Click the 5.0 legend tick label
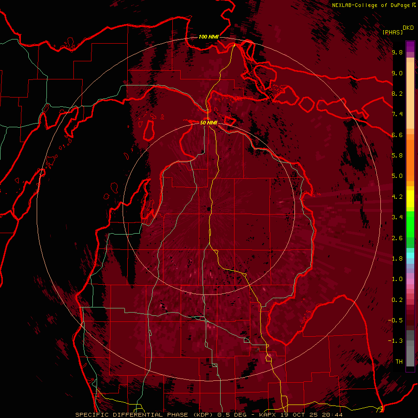This screenshot has height=418, width=418. 397,176
